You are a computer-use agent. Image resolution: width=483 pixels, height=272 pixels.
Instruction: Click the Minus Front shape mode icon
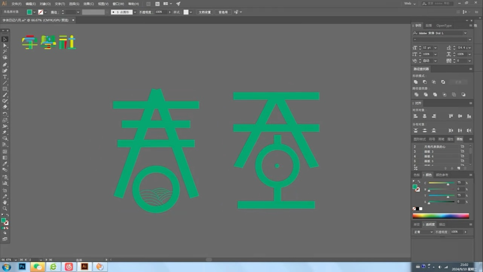point(425,82)
